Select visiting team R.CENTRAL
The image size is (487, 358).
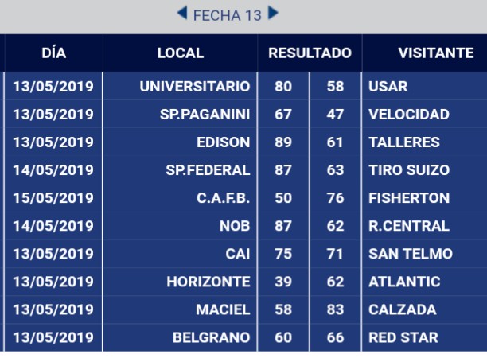(x=409, y=226)
